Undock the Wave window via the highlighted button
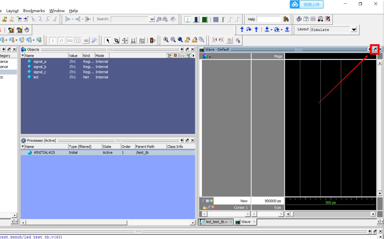The height and width of the screenshot is (239, 384). tap(375, 49)
